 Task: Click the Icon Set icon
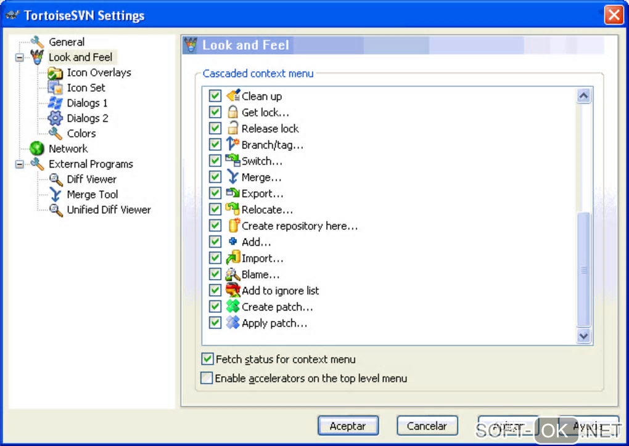[x=55, y=87]
